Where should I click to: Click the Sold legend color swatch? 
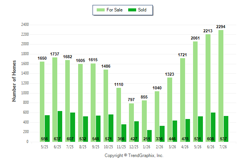coord(132,10)
